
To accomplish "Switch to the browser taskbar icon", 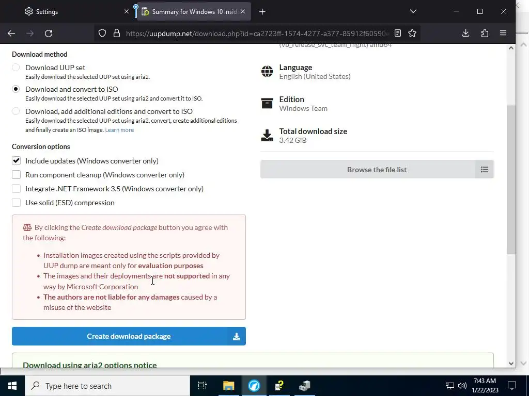I will (x=254, y=386).
